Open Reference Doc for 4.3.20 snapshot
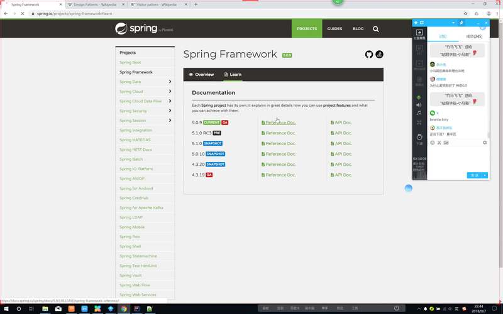Image resolution: width=503 pixels, height=314 pixels. tap(279, 165)
